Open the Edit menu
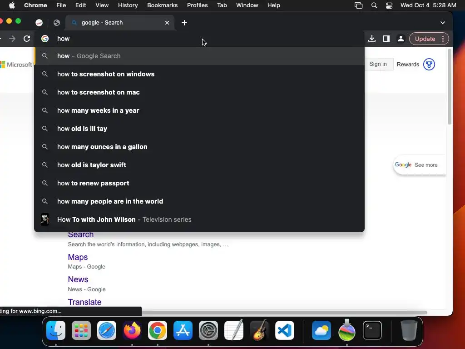Screen dimensions: 465x349 click(x=80, y=5)
